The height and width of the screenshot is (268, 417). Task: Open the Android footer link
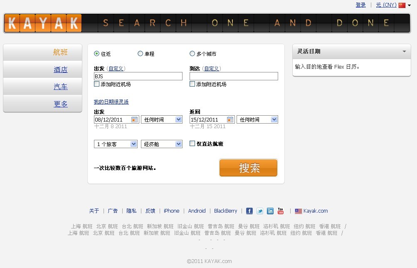pyautogui.click(x=197, y=211)
